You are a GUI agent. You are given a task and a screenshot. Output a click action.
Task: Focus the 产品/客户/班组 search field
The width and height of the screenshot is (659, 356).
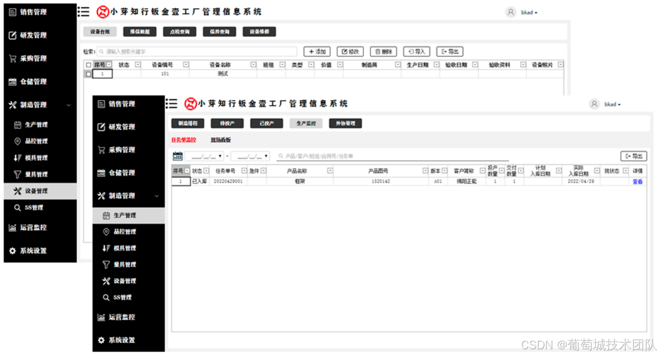click(393, 156)
